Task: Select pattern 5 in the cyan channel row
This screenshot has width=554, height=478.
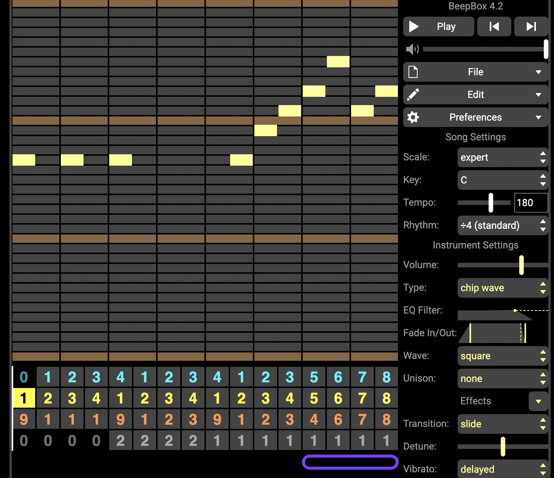Action: point(314,377)
